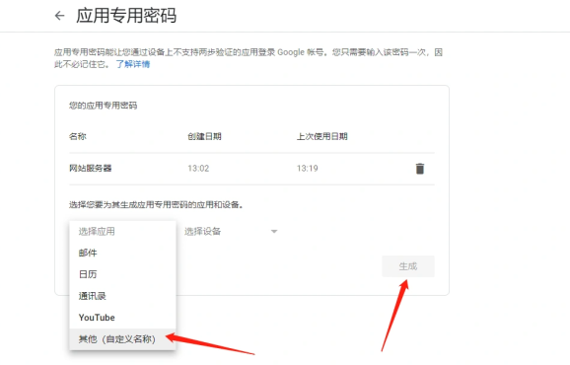Open the 了解详情 link
The image size is (570, 365).
pos(133,64)
